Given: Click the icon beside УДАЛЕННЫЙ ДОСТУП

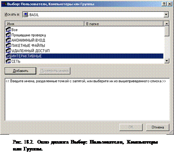Looking at the screenshot, I should [x=8, y=51].
